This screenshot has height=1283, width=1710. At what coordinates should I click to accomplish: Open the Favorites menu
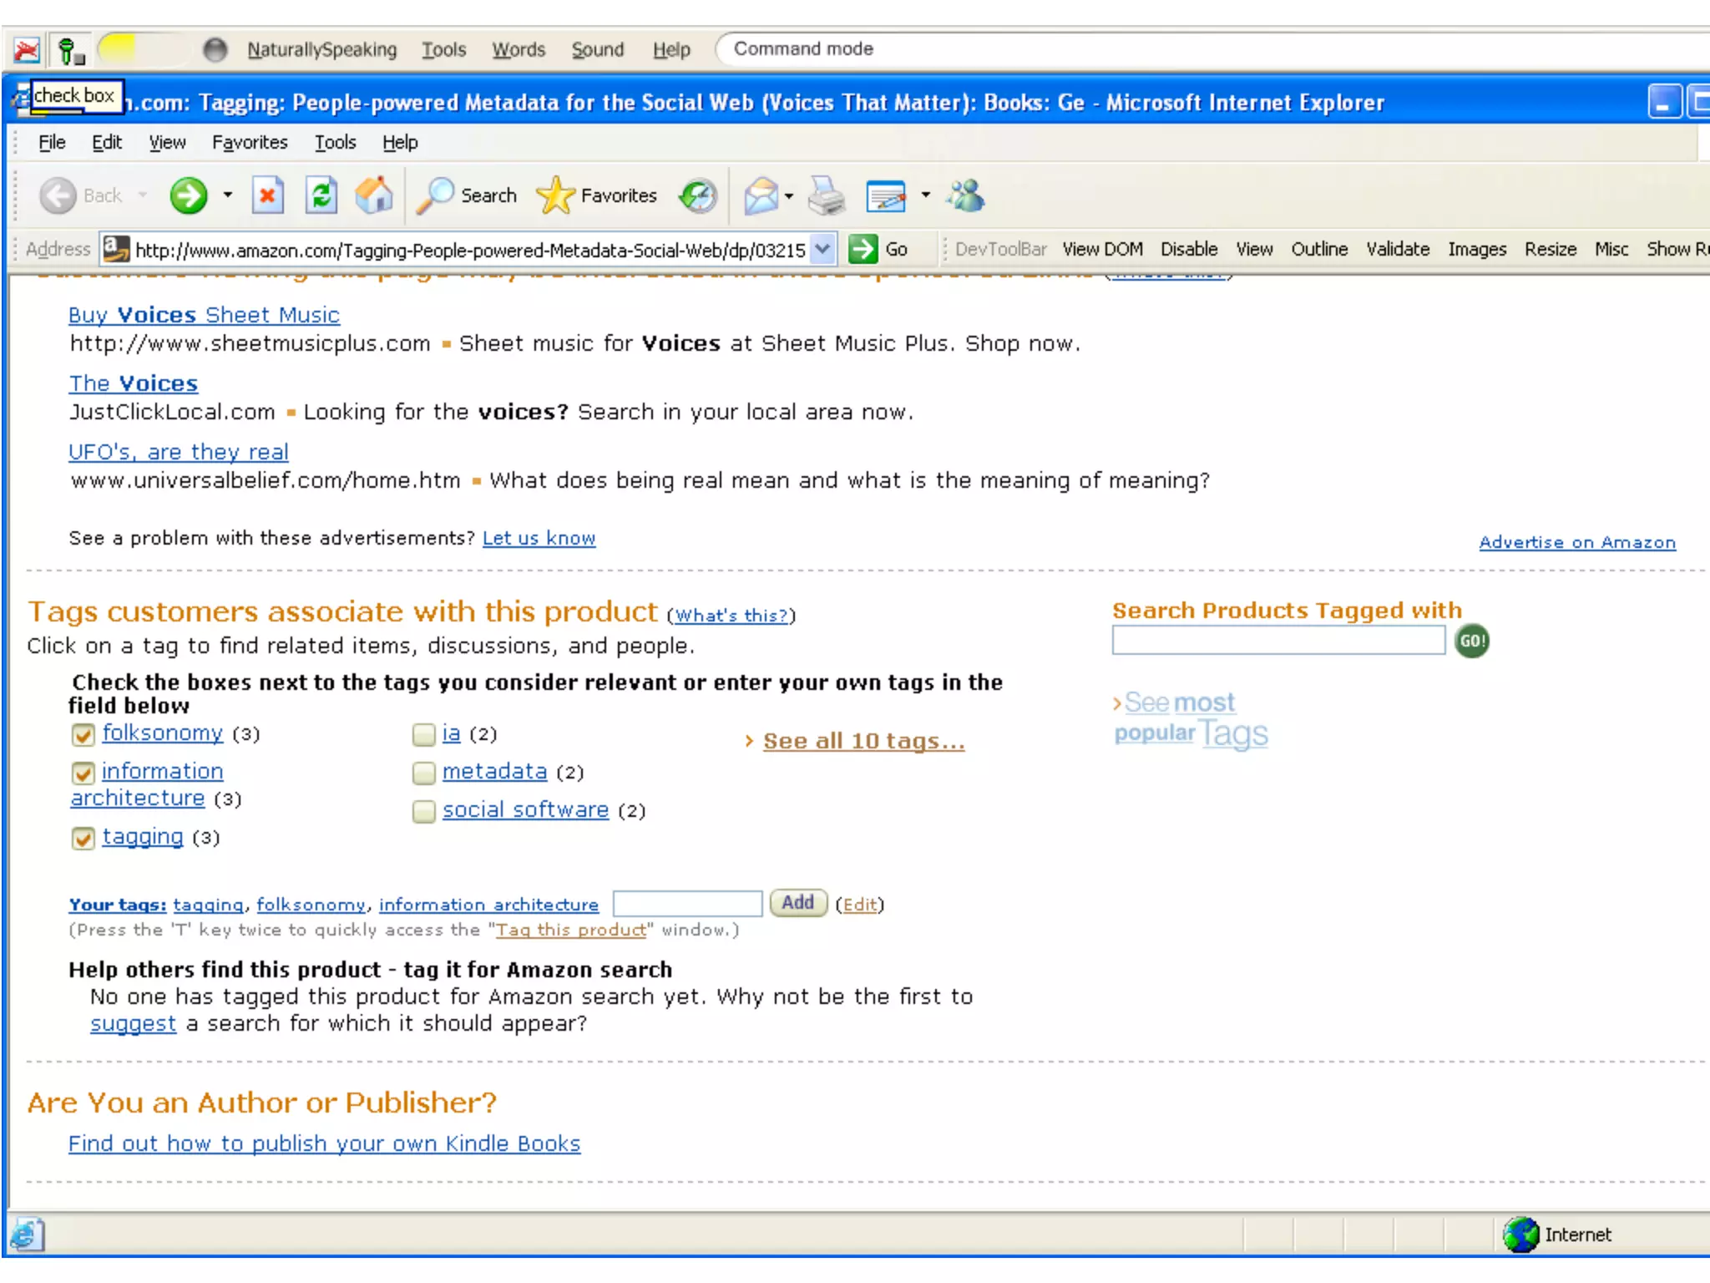249,143
